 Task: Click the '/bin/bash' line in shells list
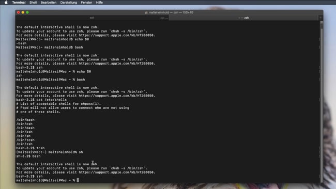[25, 120]
